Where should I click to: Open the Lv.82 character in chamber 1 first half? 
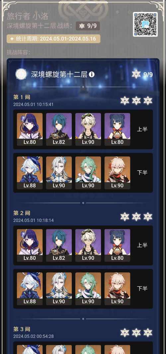pos(59,129)
